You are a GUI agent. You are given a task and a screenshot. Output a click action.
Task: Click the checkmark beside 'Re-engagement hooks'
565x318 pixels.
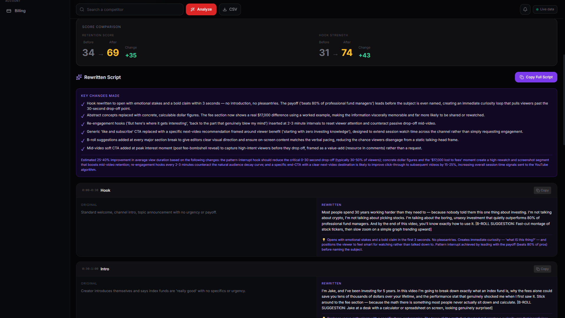pyautogui.click(x=83, y=124)
